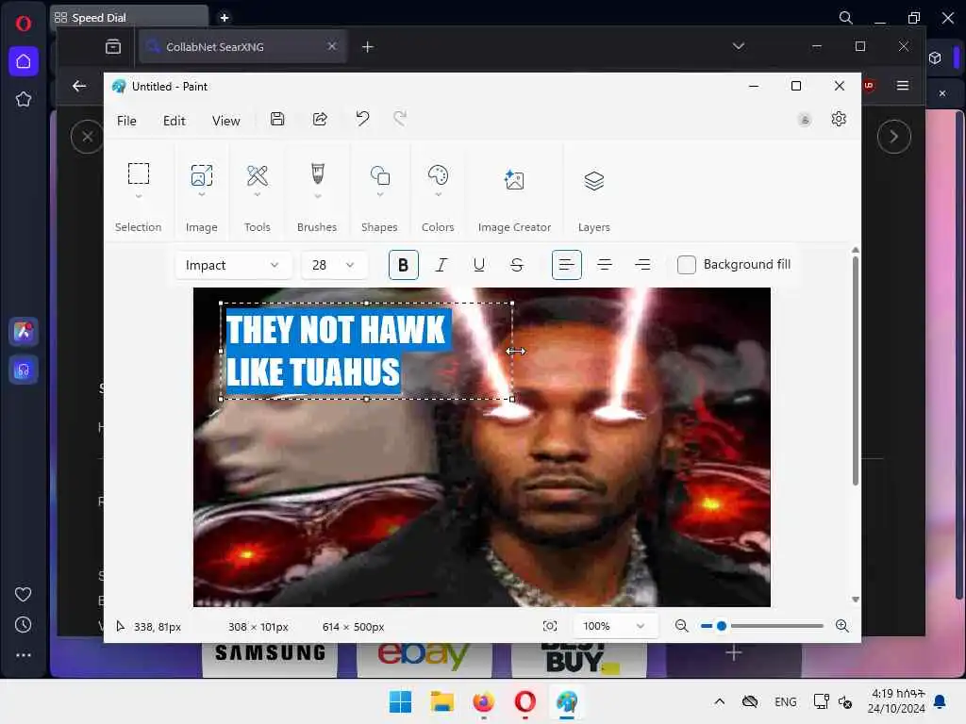
Task: Enable the Background fill checkbox
Action: pos(687,265)
